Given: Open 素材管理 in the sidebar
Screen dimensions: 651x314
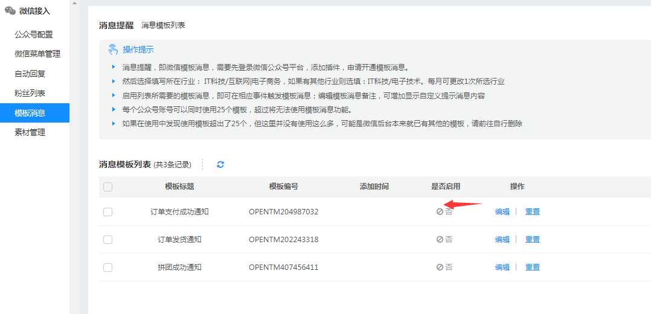Looking at the screenshot, I should [x=30, y=132].
